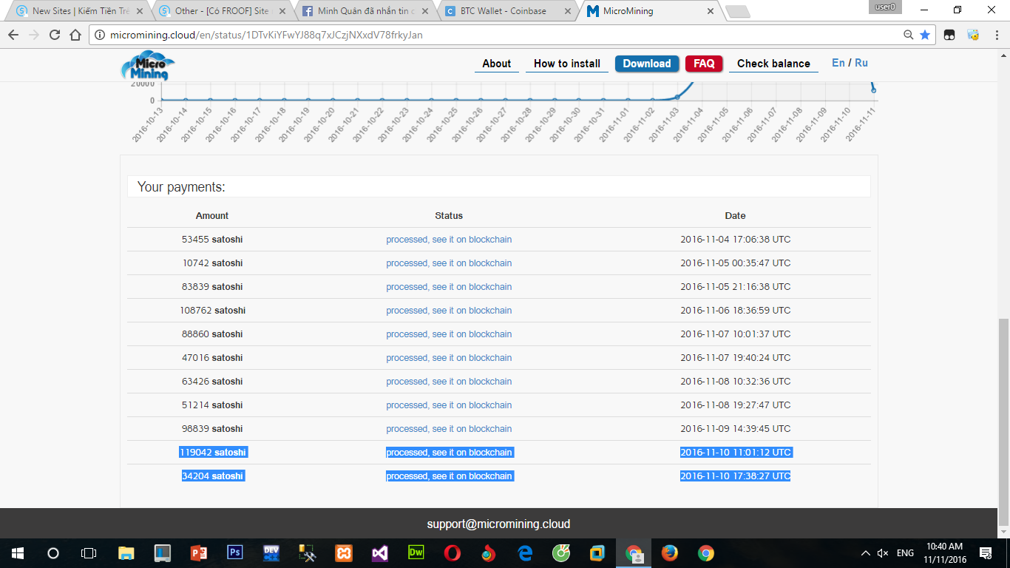Image resolution: width=1010 pixels, height=568 pixels.
Task: Open blockchain link for 51214 satoshi payment
Action: (449, 405)
